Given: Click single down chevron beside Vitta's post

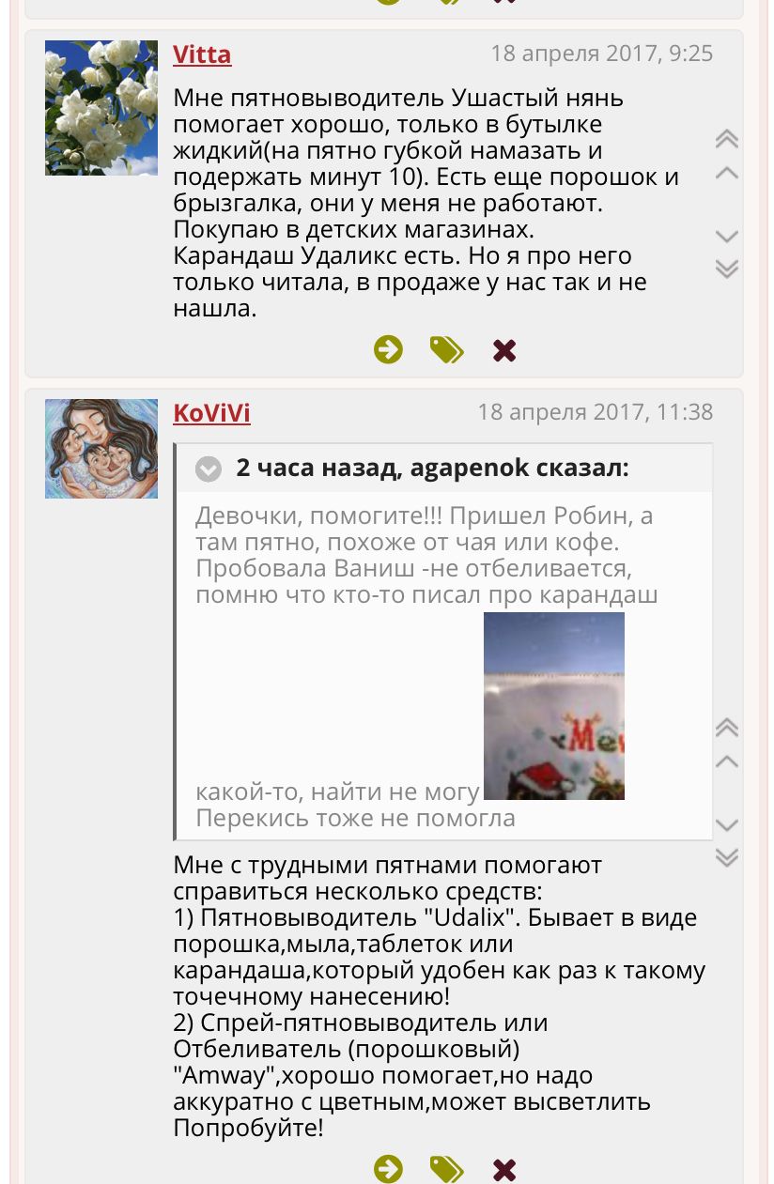Looking at the screenshot, I should (x=726, y=236).
